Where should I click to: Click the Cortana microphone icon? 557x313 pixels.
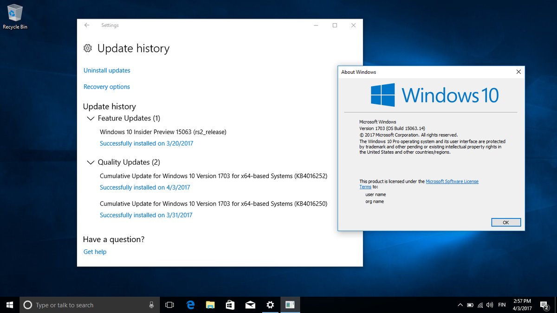coord(151,305)
